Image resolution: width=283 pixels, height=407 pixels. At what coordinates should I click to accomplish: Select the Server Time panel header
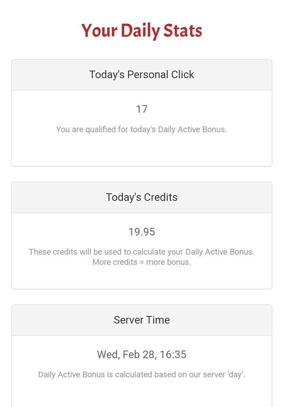[x=141, y=320]
